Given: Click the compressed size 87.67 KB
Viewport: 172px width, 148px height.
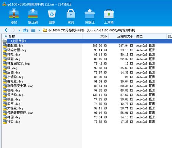Looking at the screenshot, I should [127, 95].
